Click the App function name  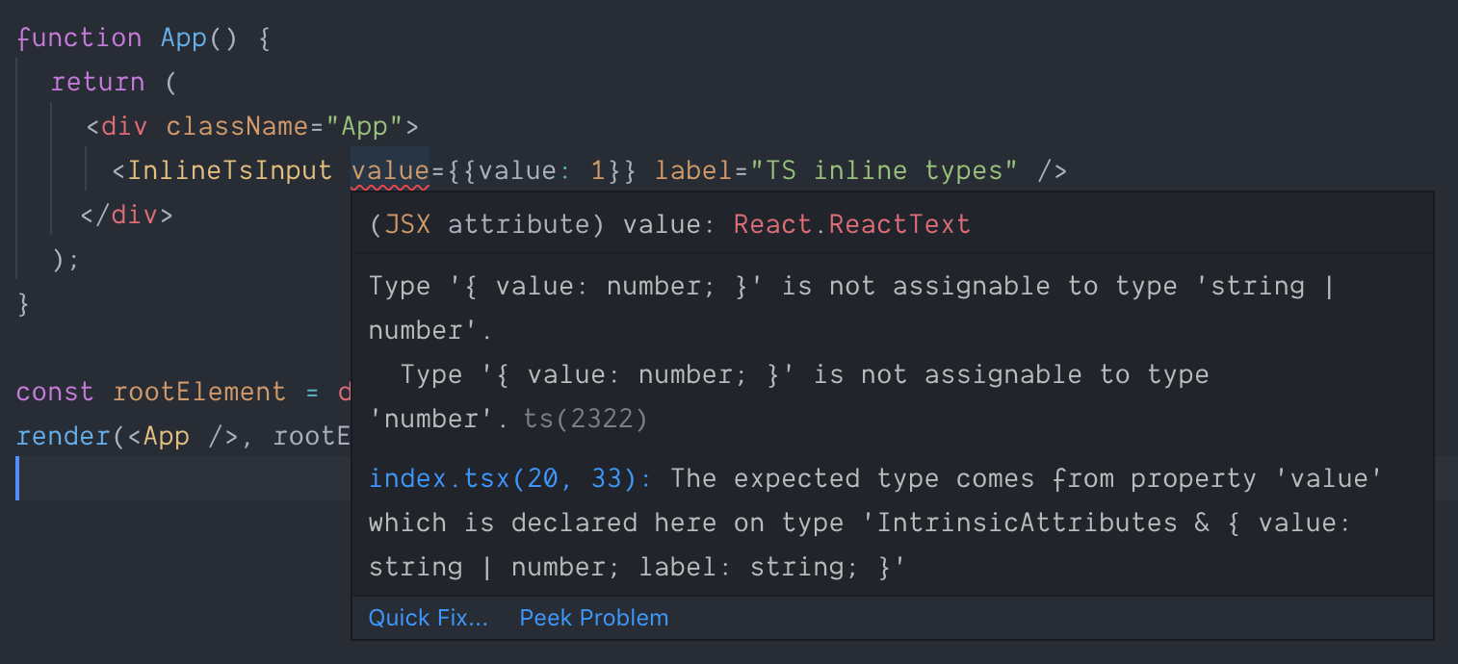(183, 37)
